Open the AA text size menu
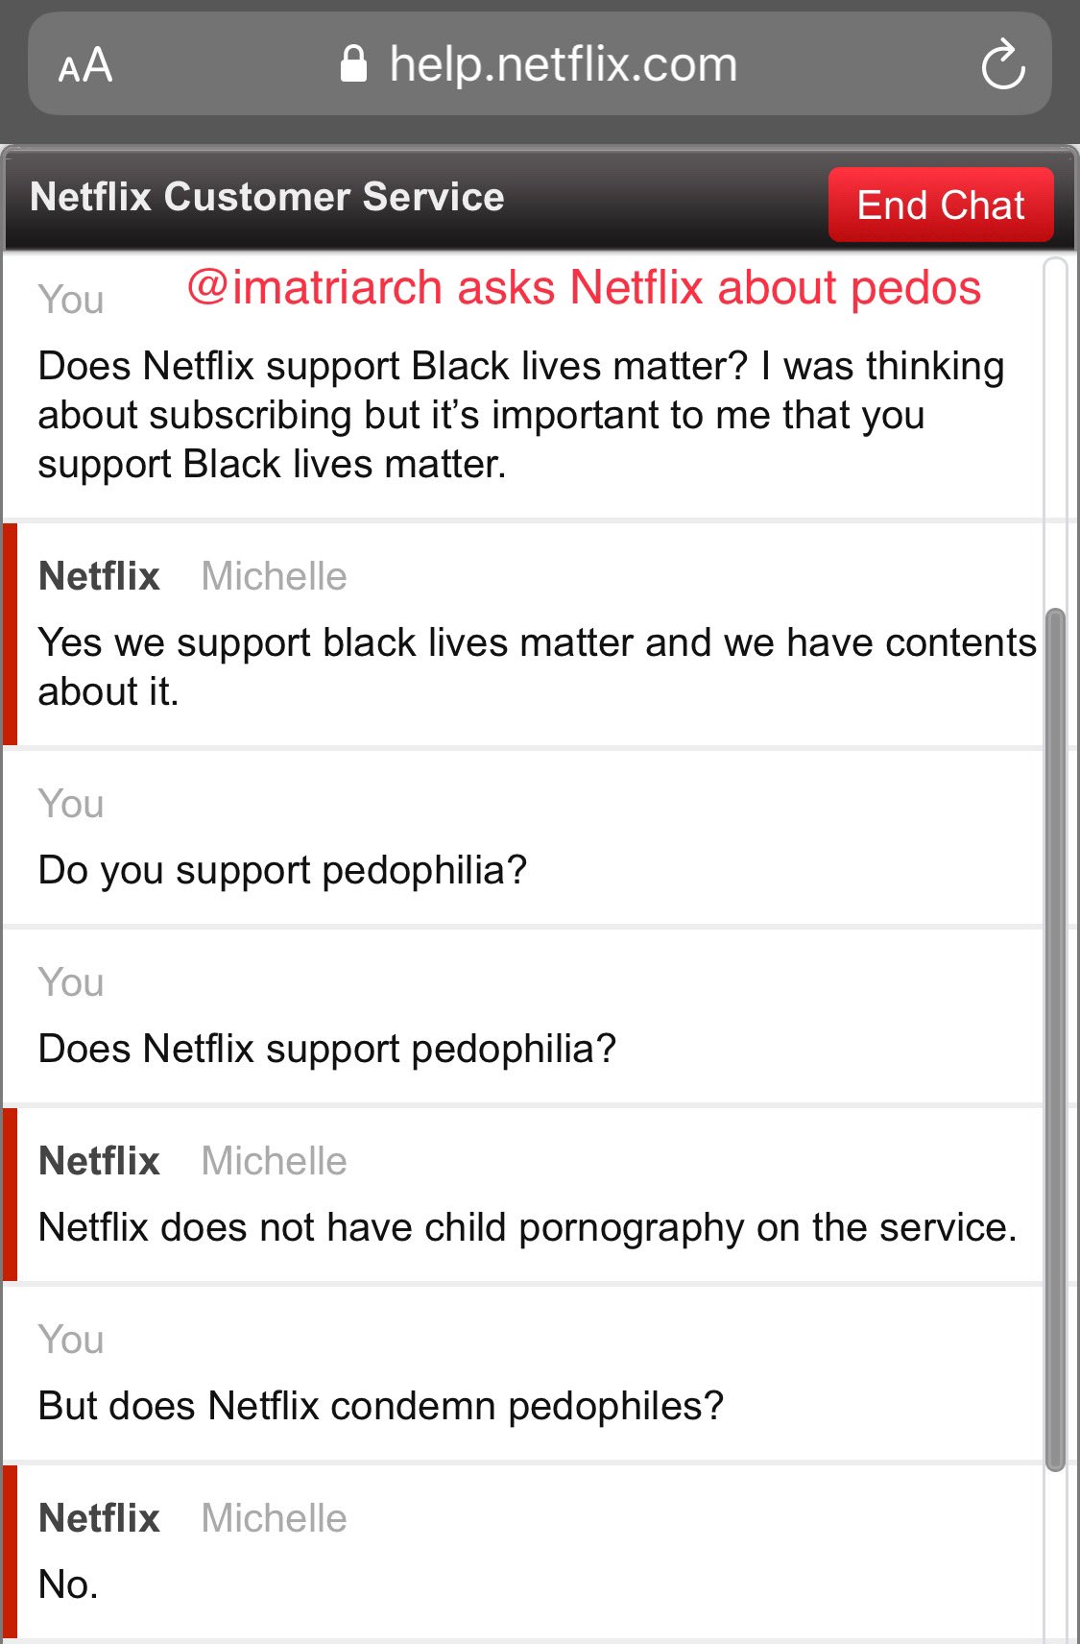This screenshot has width=1080, height=1644. [85, 66]
